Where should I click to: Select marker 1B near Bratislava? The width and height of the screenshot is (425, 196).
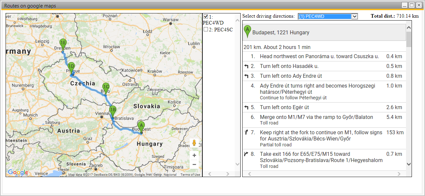point(112,109)
